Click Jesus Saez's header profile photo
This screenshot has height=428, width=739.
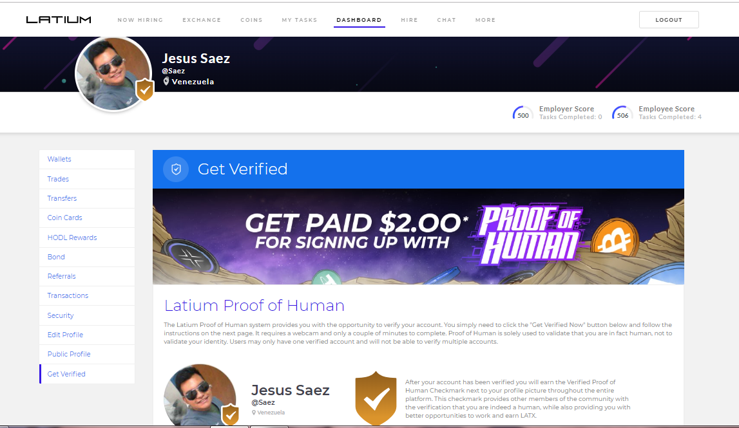pos(113,74)
